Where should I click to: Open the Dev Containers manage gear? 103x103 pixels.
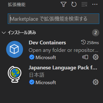point(96,57)
